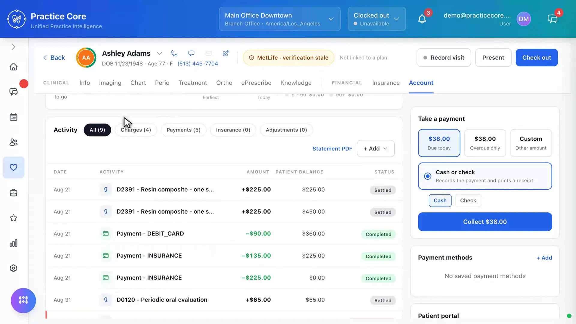Select the heart clinical icon in sidebar
Image resolution: width=576 pixels, height=324 pixels.
[13, 167]
